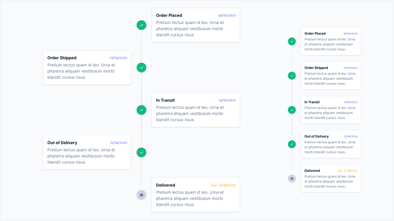This screenshot has height=221, width=394.
Task: Select the 'Out of Delivery' title in the compact timeline
Action: pyautogui.click(x=317, y=137)
